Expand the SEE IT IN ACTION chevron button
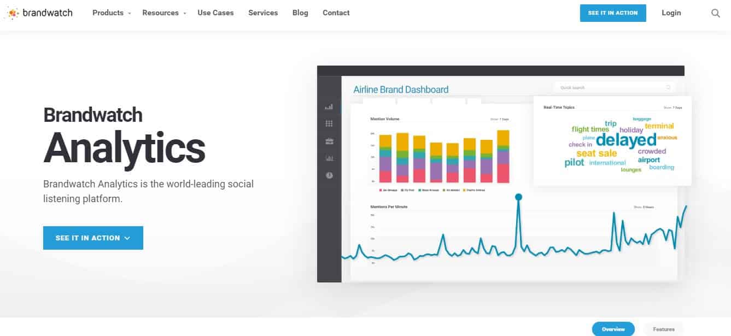 [127, 238]
